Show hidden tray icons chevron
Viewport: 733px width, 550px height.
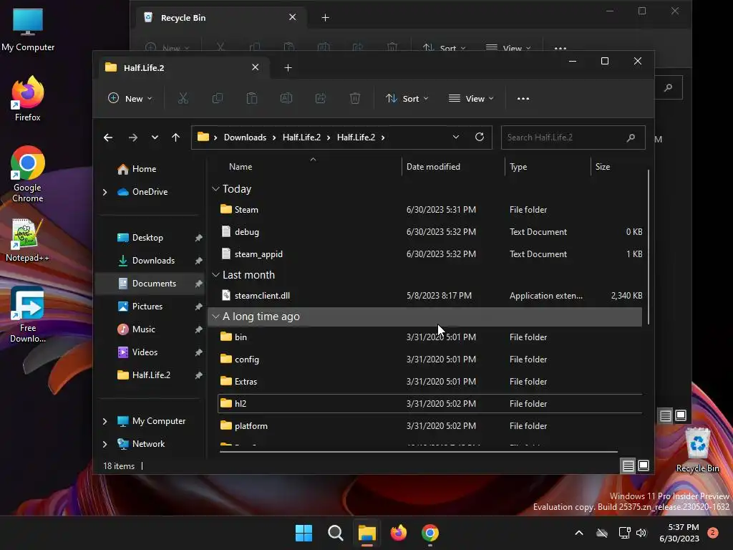point(578,533)
